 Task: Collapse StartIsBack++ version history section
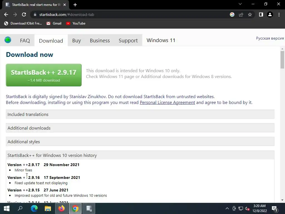click(x=140, y=155)
